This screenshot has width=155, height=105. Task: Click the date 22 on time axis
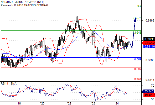(70, 103)
